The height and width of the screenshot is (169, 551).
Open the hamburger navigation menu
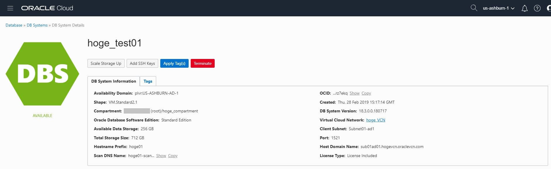point(10,8)
